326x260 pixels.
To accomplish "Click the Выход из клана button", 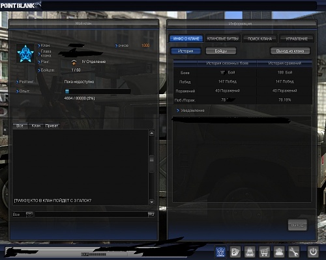I will [290, 51].
